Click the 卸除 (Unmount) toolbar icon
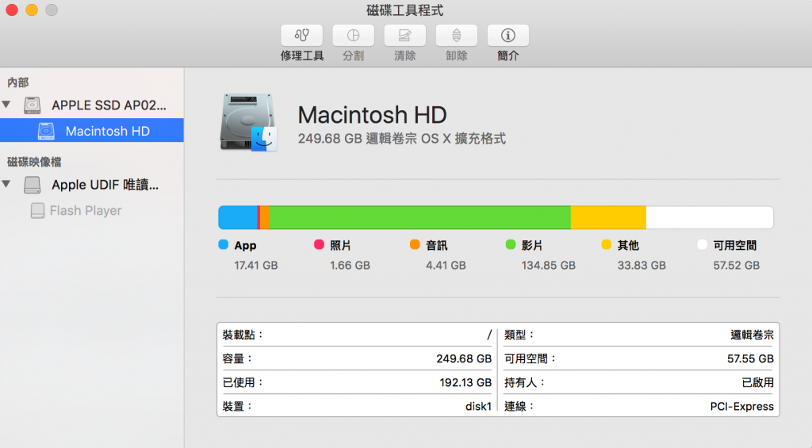The image size is (812, 448). click(x=456, y=36)
